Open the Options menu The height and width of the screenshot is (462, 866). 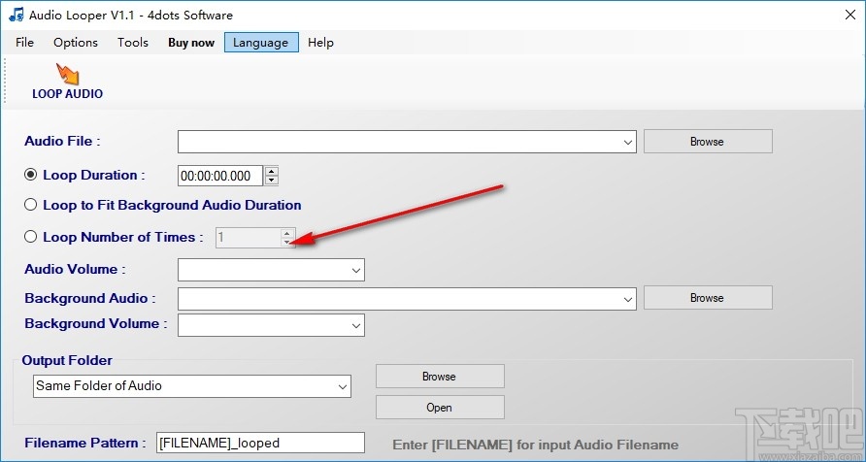[76, 43]
